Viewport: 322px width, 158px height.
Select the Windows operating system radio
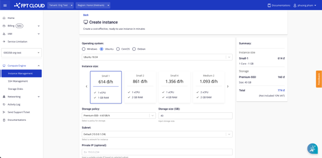click(84, 49)
